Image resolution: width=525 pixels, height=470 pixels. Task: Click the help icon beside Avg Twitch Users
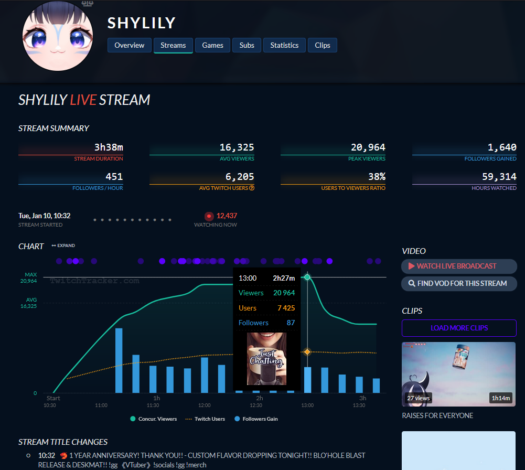coord(252,188)
